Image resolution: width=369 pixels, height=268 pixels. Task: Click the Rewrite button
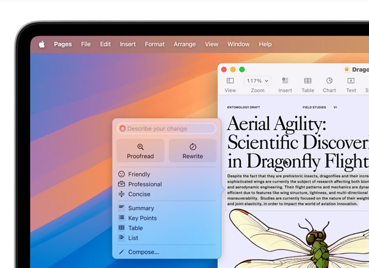[x=193, y=151]
